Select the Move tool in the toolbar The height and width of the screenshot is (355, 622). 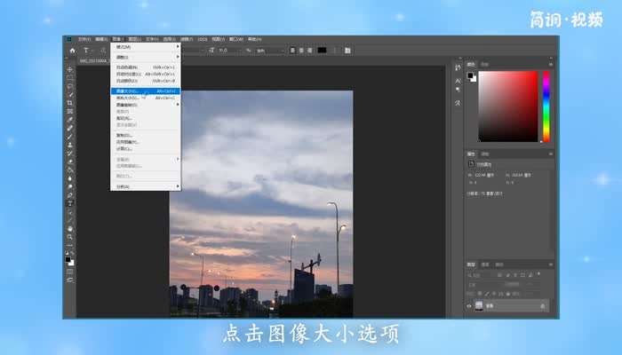[x=70, y=69]
